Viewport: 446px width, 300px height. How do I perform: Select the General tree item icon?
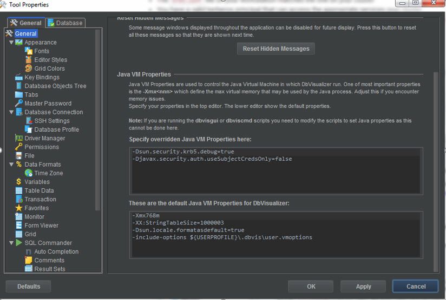(9, 33)
